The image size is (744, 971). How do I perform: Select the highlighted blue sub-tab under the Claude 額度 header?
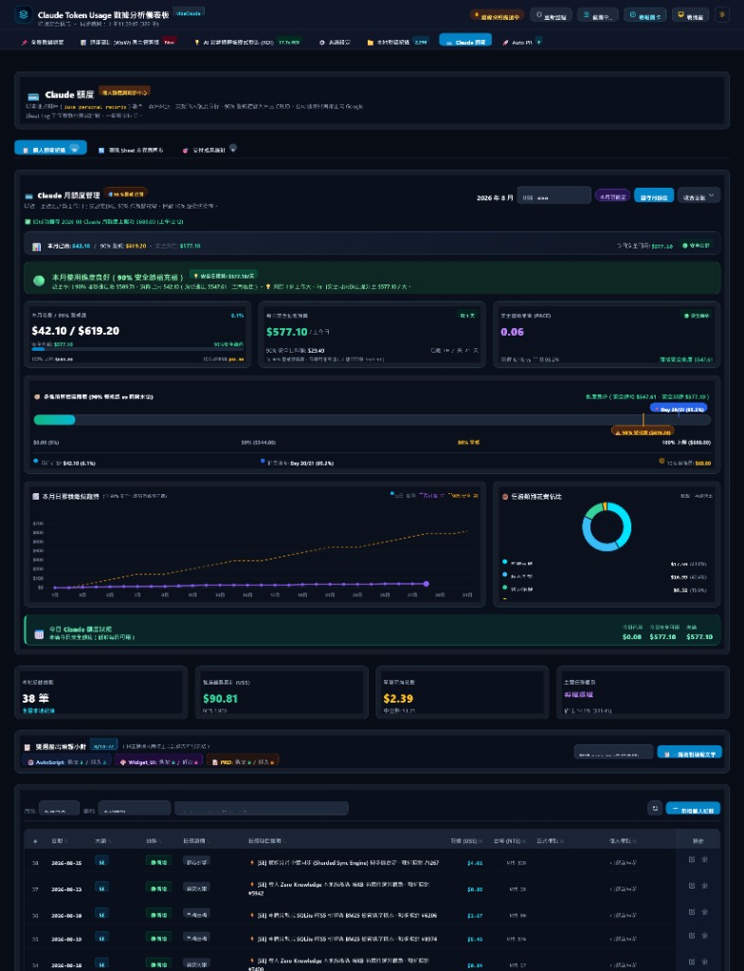51,149
